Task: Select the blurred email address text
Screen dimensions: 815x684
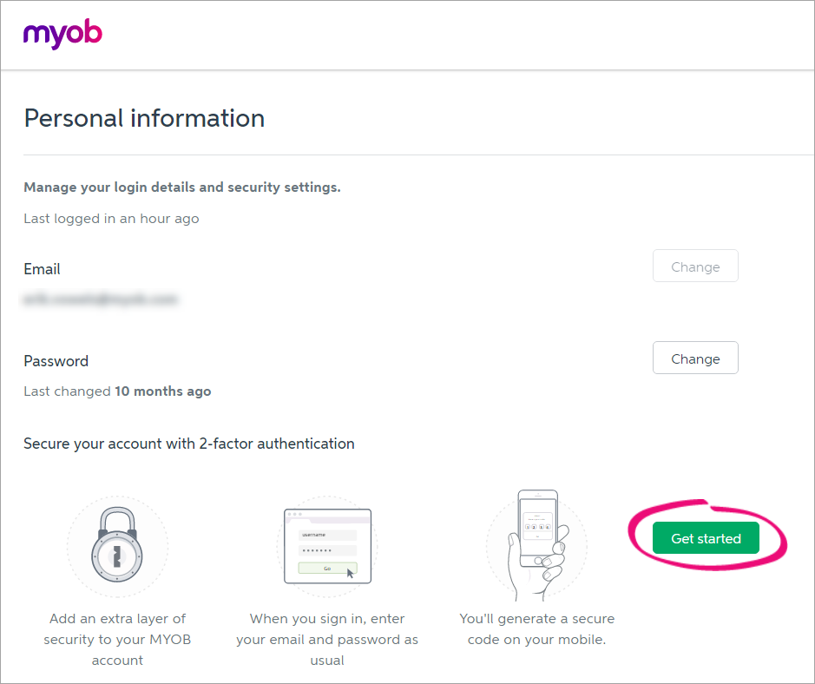Action: coord(101,299)
